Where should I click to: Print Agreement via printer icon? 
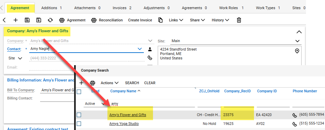click(x=62, y=20)
